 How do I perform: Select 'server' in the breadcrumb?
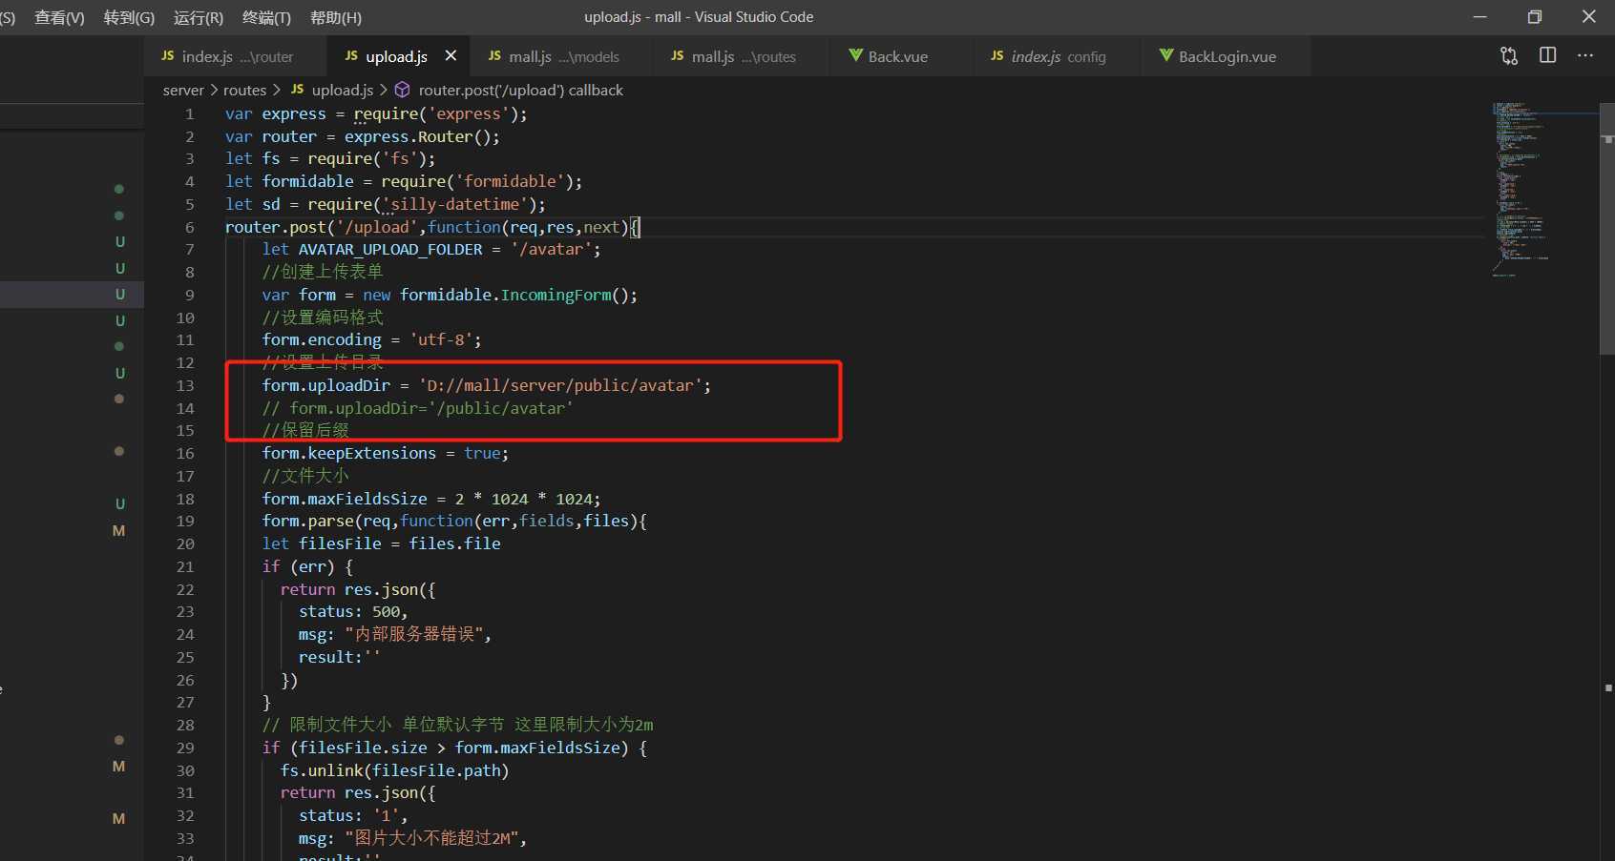point(183,90)
